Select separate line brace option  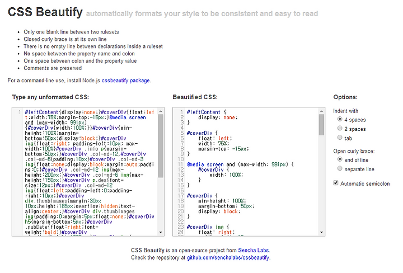[340, 169]
